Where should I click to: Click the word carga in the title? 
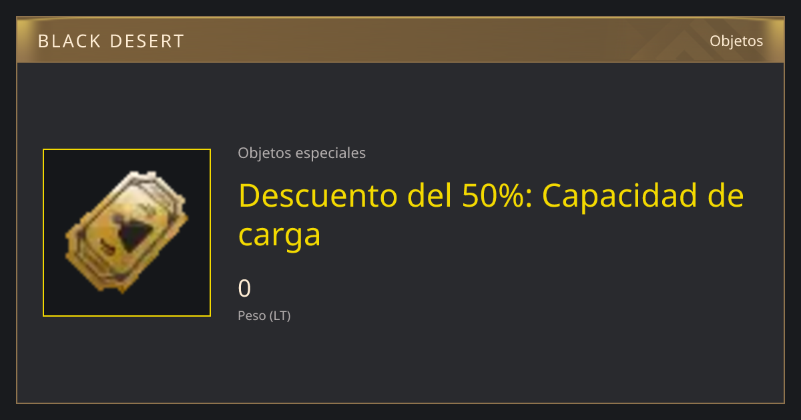coord(280,235)
